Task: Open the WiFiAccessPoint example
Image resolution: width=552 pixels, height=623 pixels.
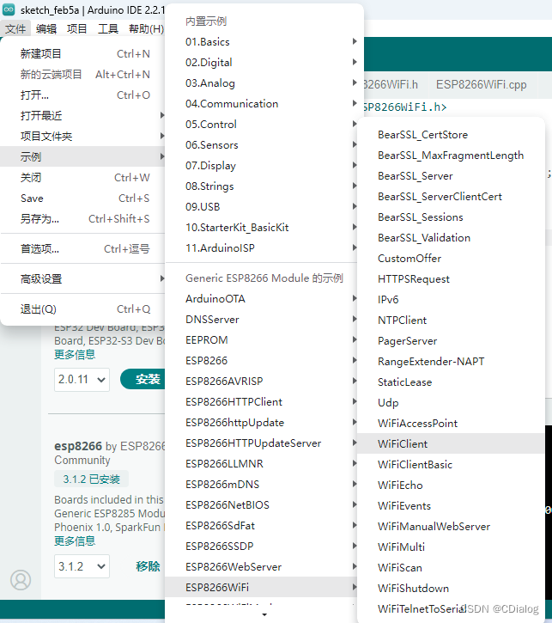Action: [x=451, y=423]
